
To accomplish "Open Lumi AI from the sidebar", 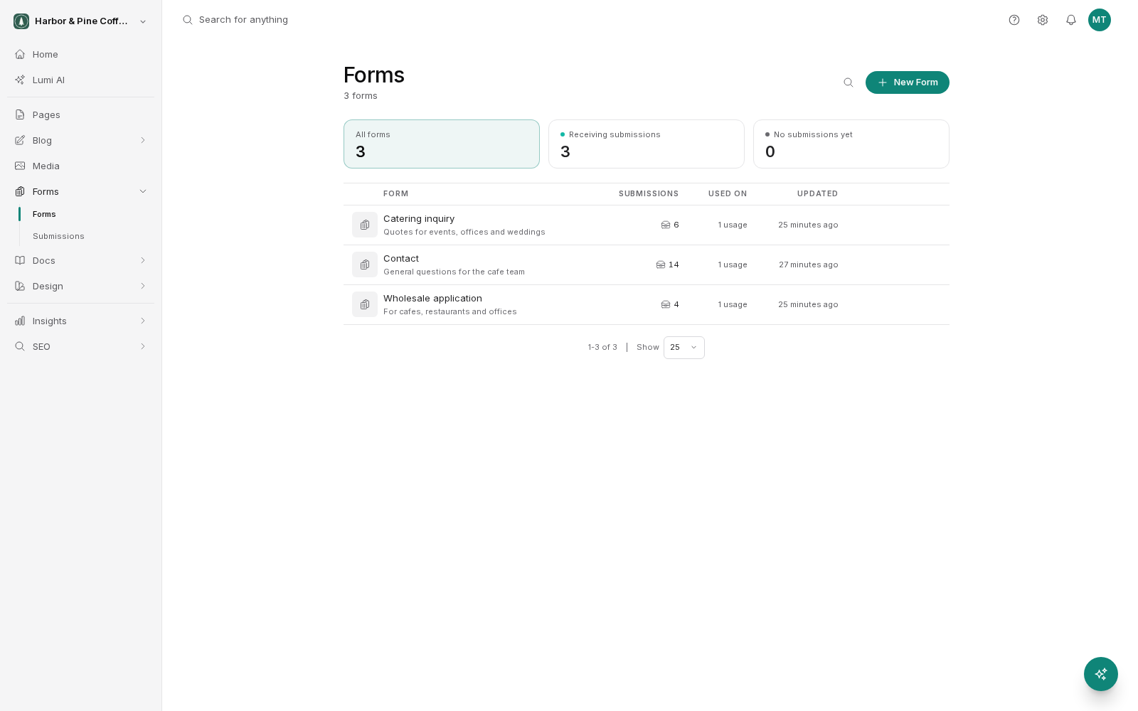I will (81, 80).
